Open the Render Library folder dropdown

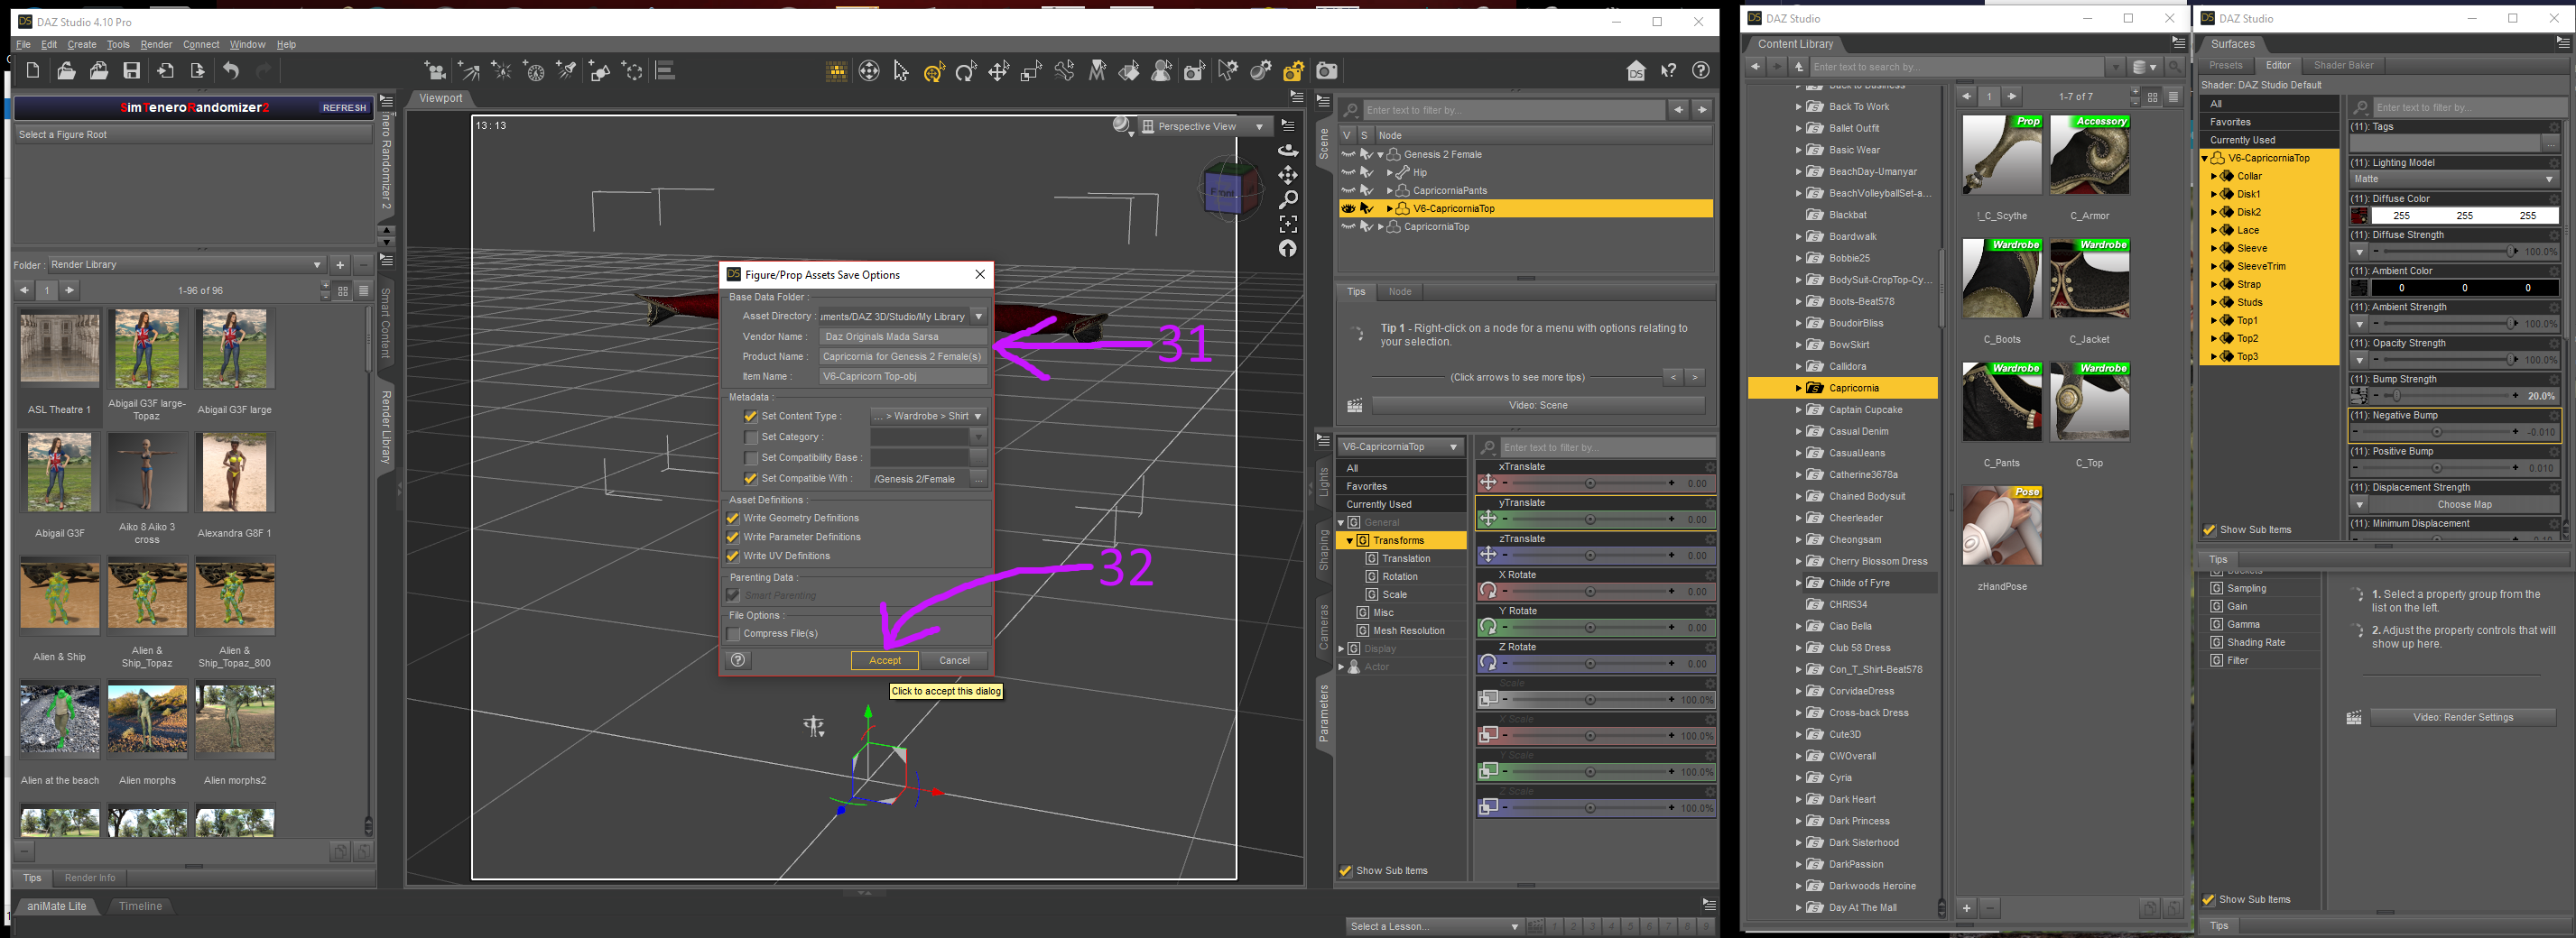pyautogui.click(x=186, y=265)
